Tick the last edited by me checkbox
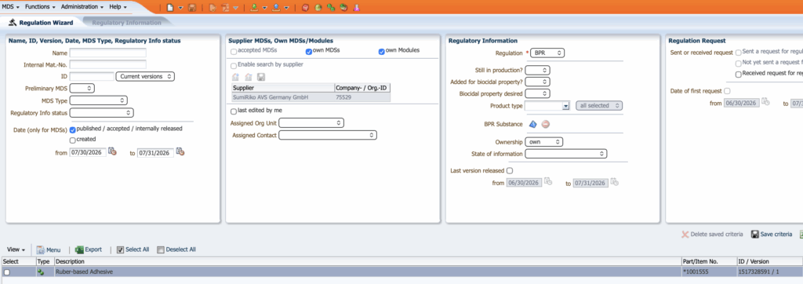803x284 pixels. click(234, 111)
